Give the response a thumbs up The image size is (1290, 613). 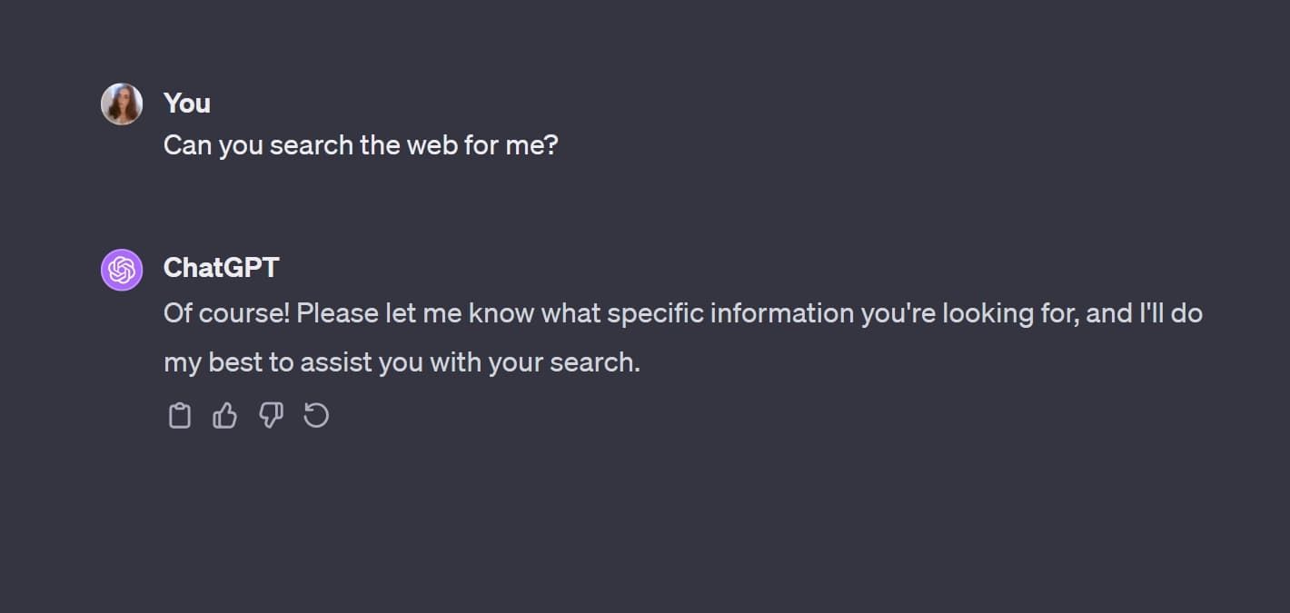pos(224,416)
